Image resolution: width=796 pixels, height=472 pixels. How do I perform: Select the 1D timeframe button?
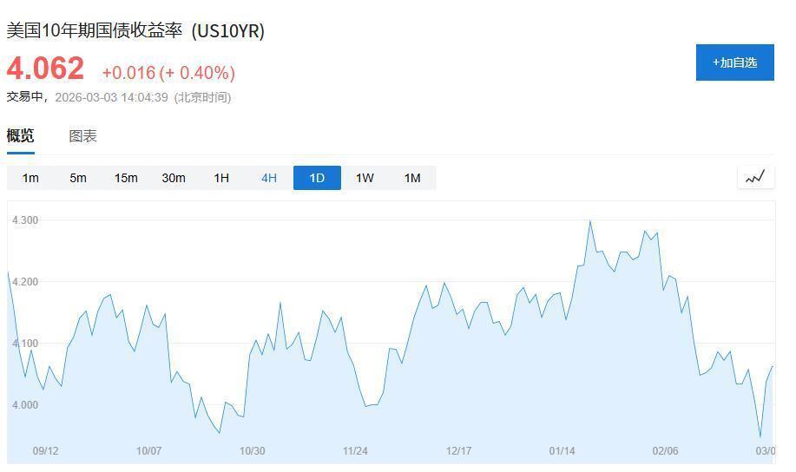pos(317,178)
